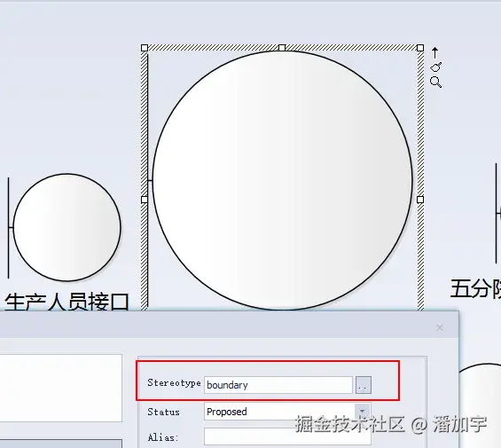Click the right-middle selection handle
This screenshot has height=448, width=501.
[420, 200]
